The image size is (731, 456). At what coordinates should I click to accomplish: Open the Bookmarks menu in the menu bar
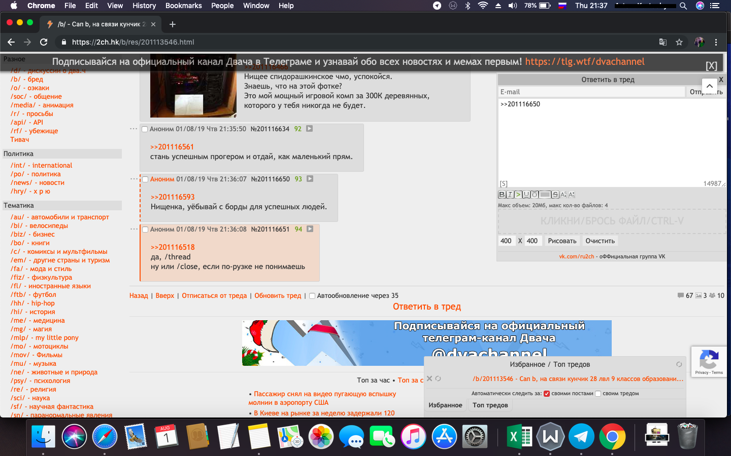(x=183, y=6)
